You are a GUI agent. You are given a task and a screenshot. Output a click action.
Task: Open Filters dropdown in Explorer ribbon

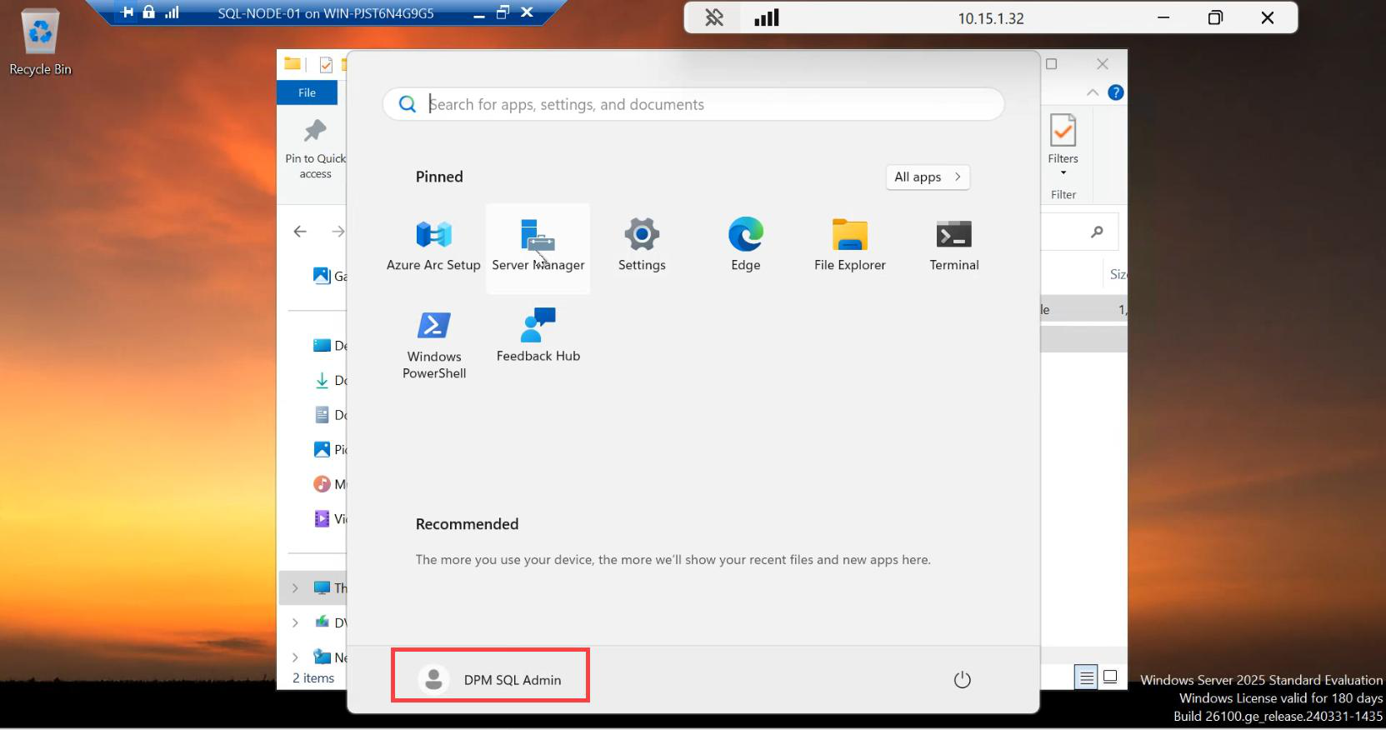(1063, 146)
